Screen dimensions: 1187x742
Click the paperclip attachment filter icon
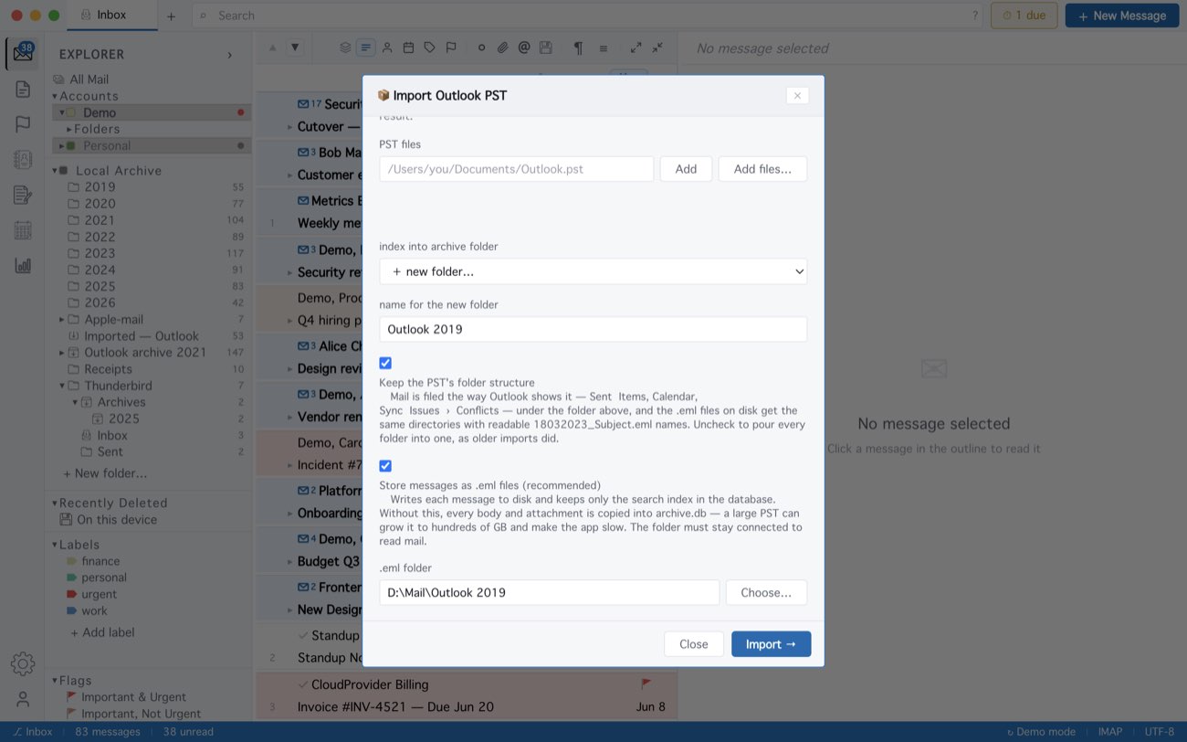[x=502, y=48]
